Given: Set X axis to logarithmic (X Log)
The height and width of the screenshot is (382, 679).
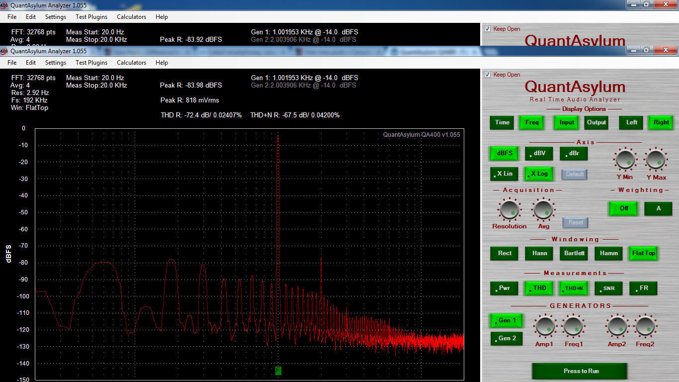Looking at the screenshot, I should click(539, 174).
